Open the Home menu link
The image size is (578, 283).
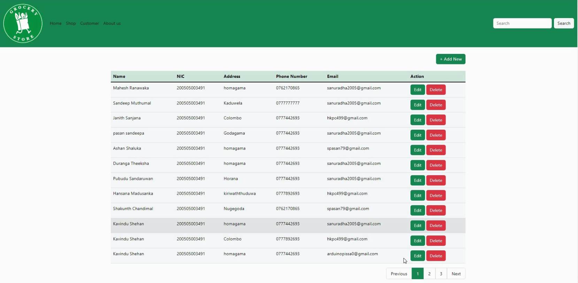click(55, 23)
